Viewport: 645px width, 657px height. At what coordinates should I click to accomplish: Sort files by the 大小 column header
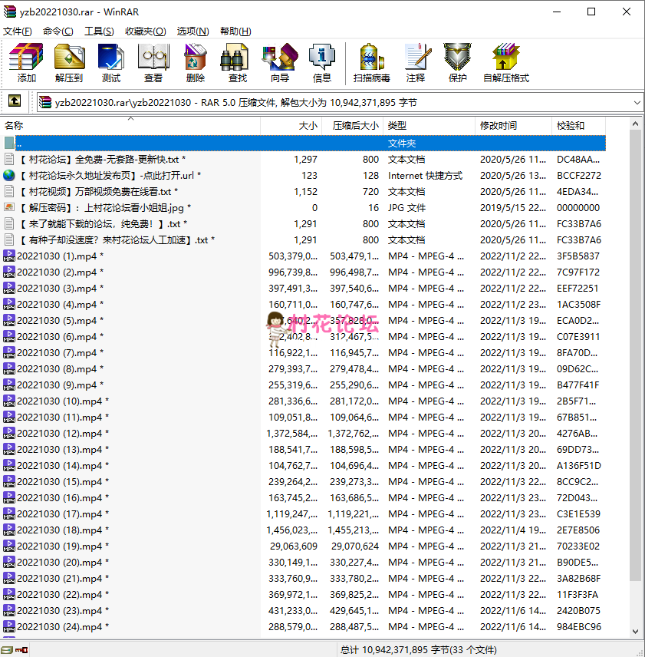307,125
